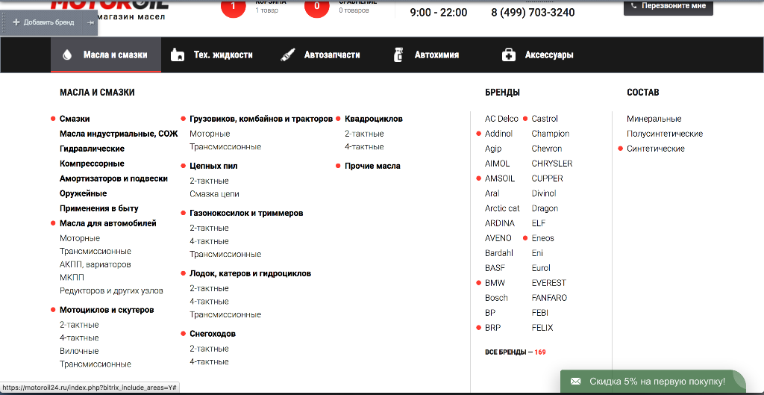Image resolution: width=764 pixels, height=395 pixels.
Task: Click the БРЕНДЫ column heading
Action: (502, 92)
